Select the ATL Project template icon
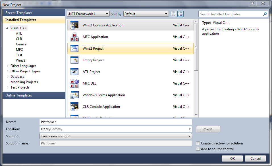 click(74, 72)
